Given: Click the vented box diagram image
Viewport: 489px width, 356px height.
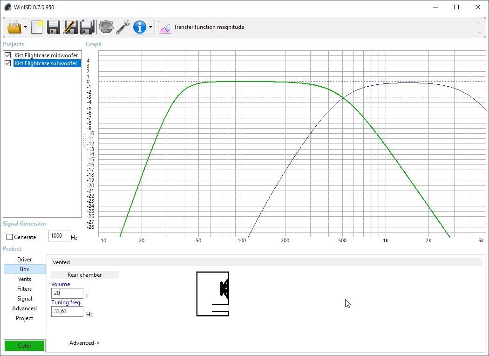Looking at the screenshot, I should tap(213, 294).
